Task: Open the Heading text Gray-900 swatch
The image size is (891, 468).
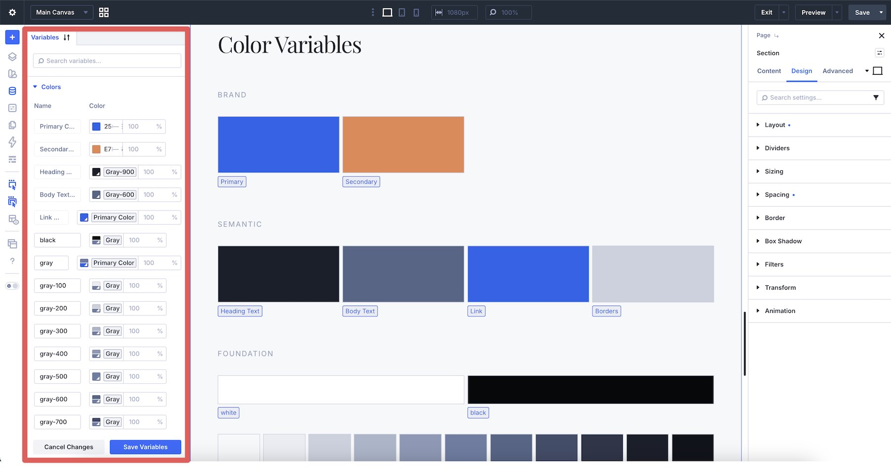Action: pos(97,172)
